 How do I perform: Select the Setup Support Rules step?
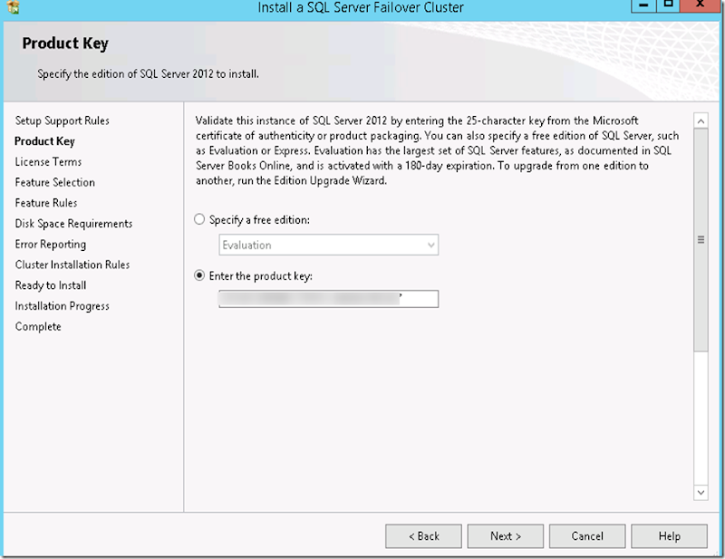(x=62, y=120)
